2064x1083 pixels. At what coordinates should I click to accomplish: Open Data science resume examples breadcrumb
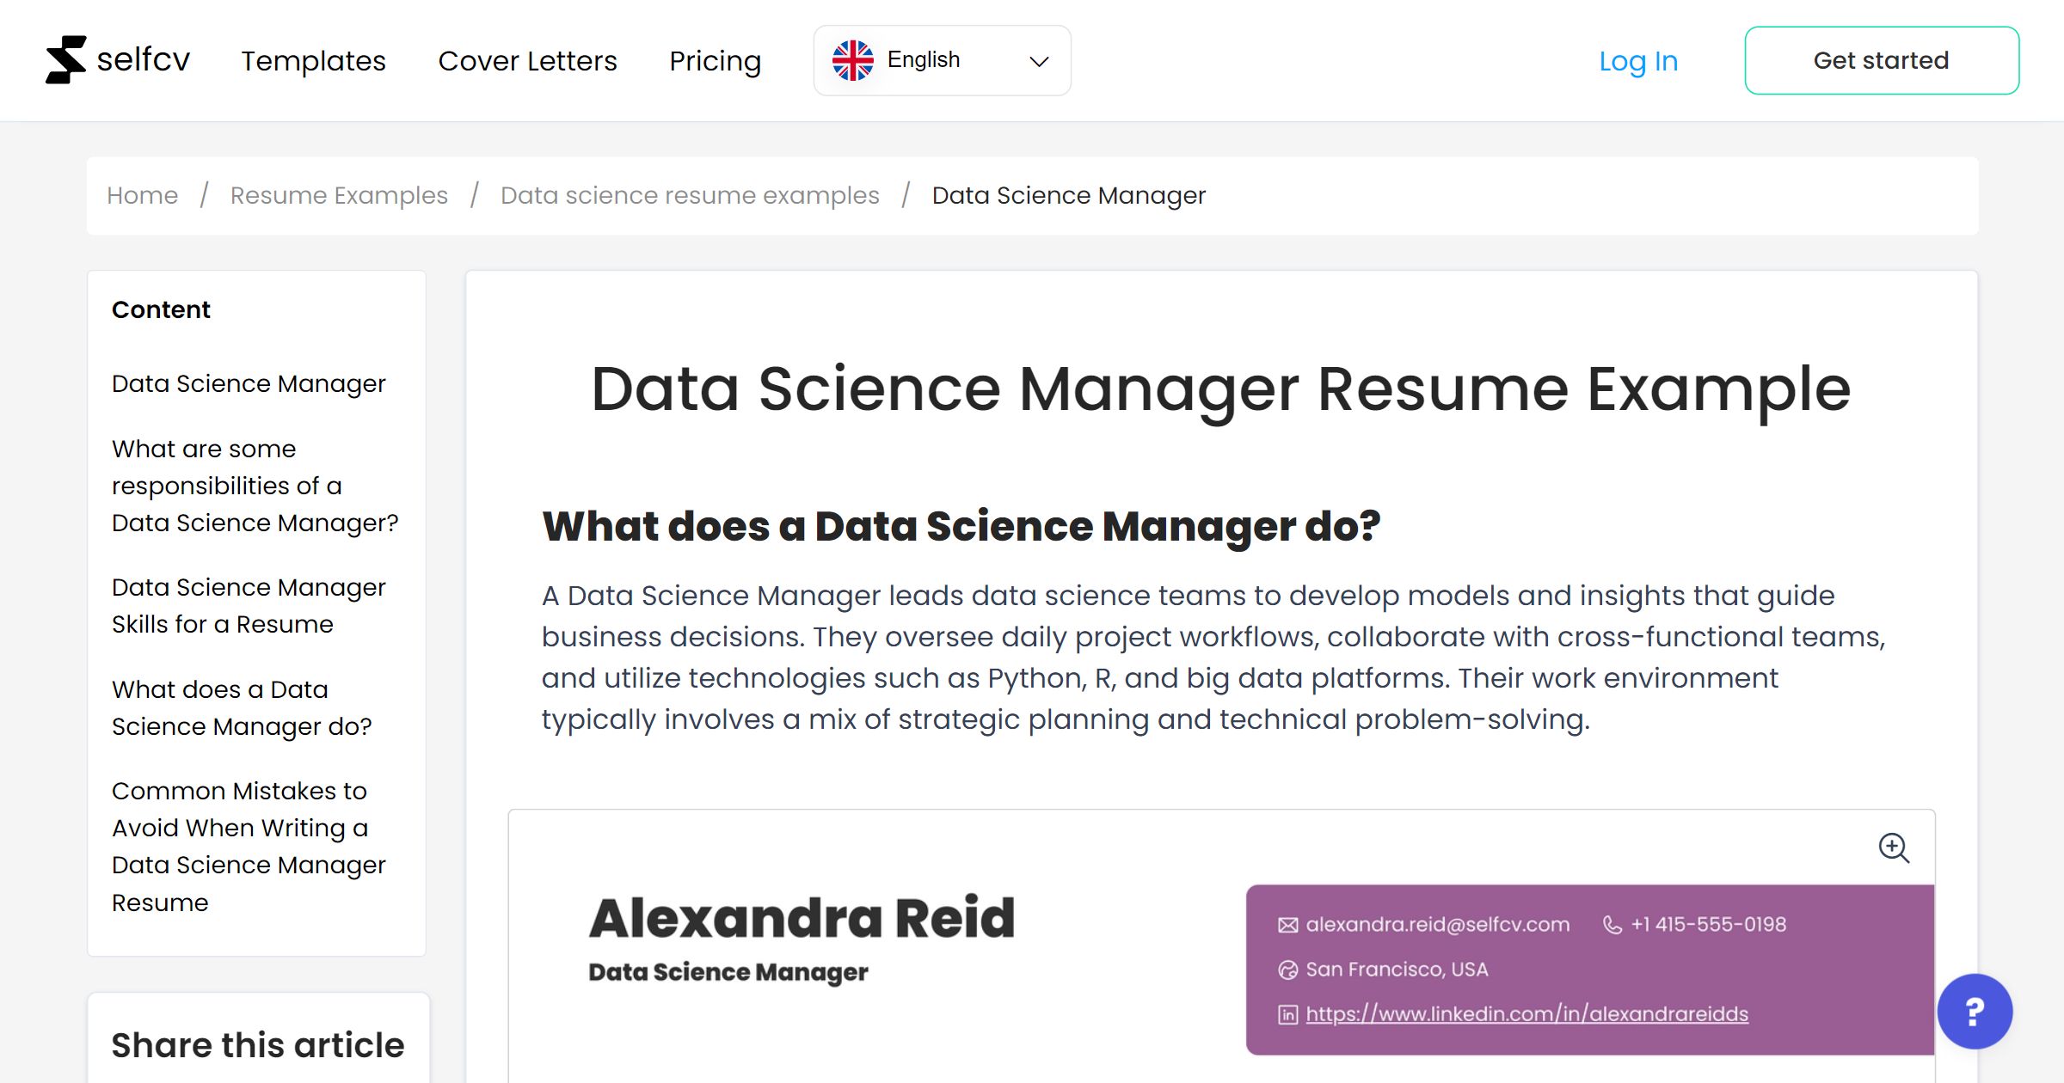click(x=690, y=195)
